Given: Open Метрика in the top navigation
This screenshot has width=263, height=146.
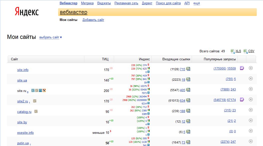Looking at the screenshot, I should (87, 3).
